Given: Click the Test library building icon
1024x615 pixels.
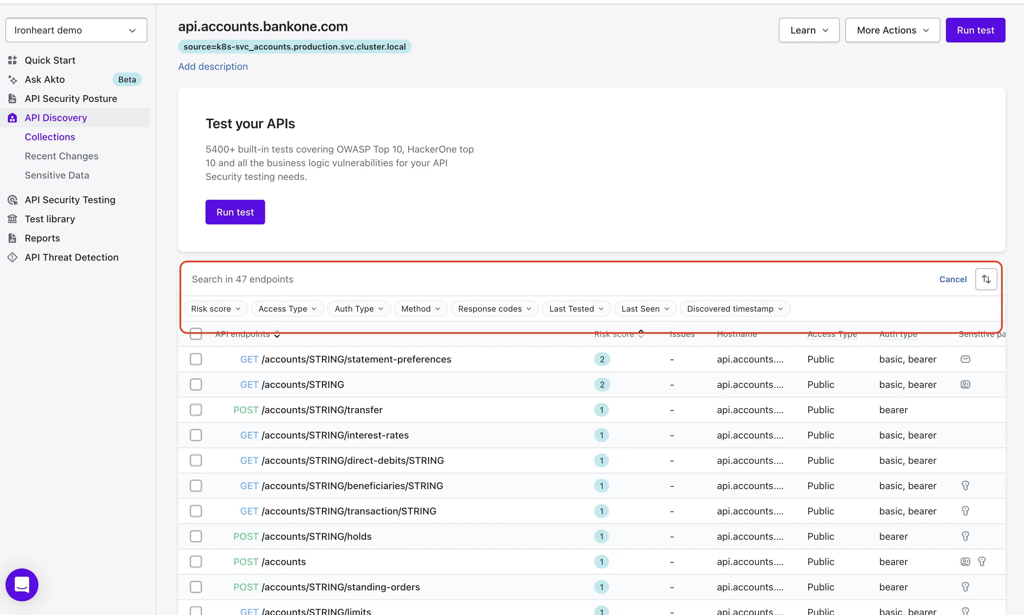Looking at the screenshot, I should [12, 219].
